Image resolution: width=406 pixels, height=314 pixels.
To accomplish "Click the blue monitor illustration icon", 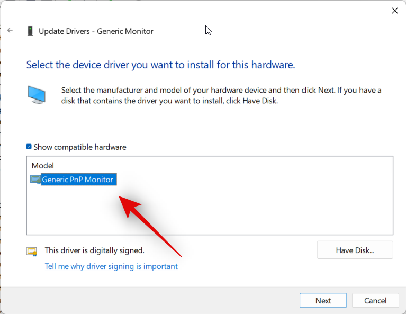I will tap(37, 95).
